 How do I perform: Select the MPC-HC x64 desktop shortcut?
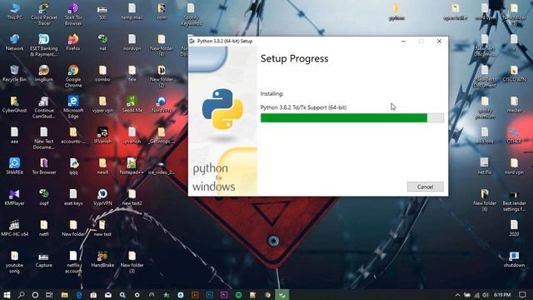pyautogui.click(x=14, y=228)
